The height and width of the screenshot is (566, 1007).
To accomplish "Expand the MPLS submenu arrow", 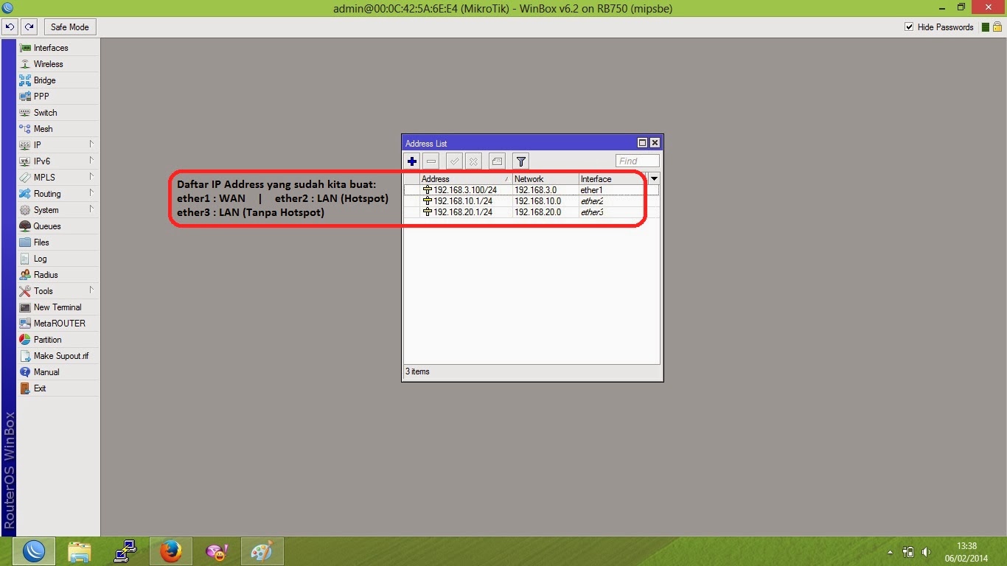I will (x=92, y=177).
